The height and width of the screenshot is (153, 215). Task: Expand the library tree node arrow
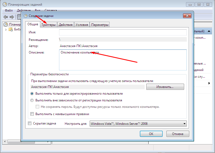[x=6, y=29]
